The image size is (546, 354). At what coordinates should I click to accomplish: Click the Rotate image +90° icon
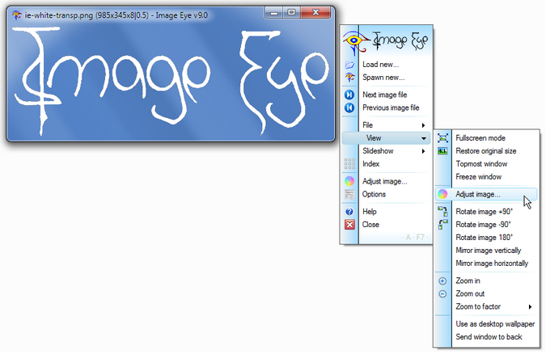442,211
